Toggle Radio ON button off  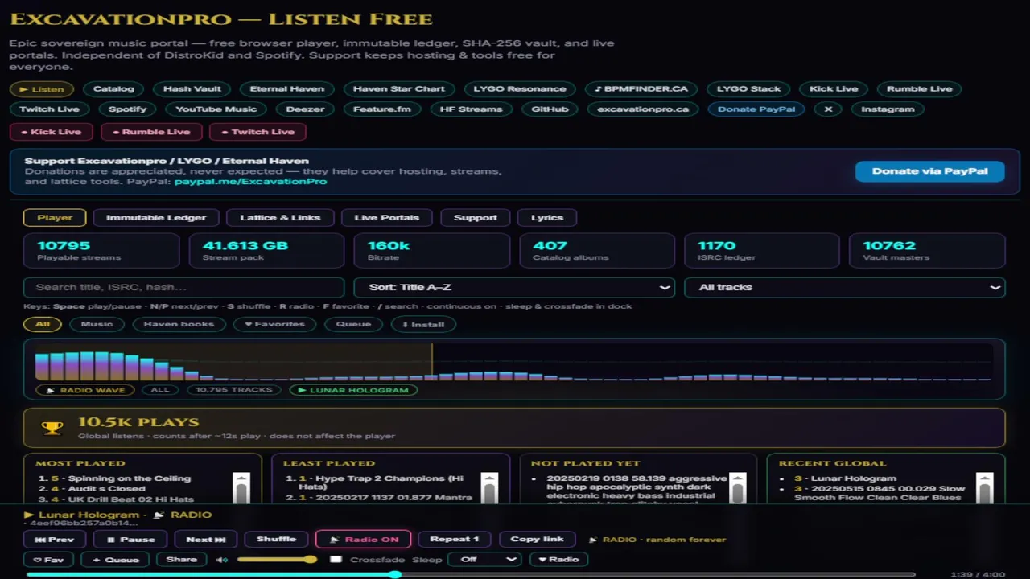[x=363, y=540]
